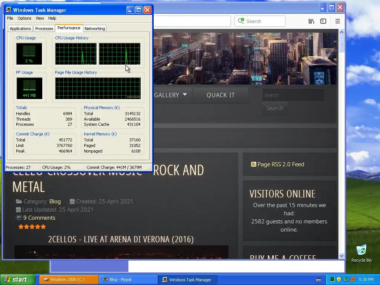Click Physical Memory Total 3145132
The image size is (380, 285).
(x=132, y=114)
